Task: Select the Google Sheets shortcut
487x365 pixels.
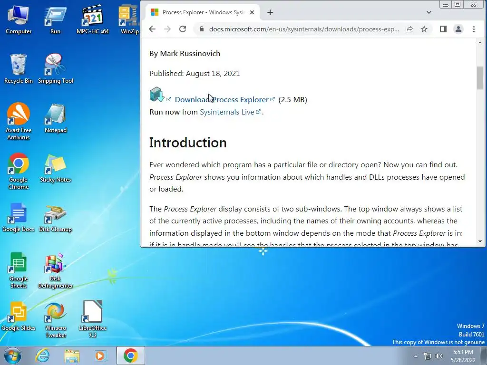Action: [x=19, y=270]
